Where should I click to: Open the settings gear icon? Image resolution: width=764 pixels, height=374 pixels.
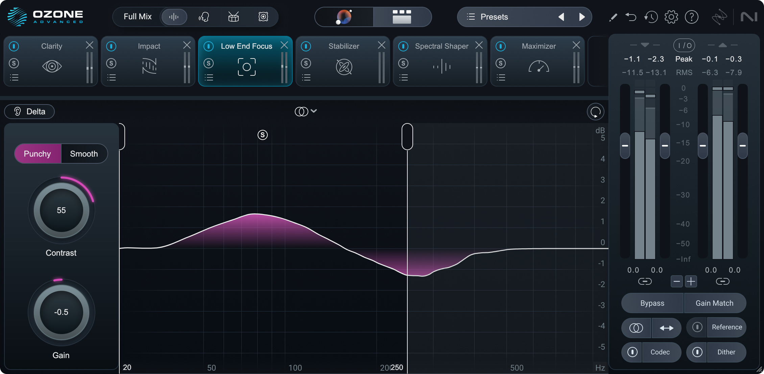[x=671, y=17]
